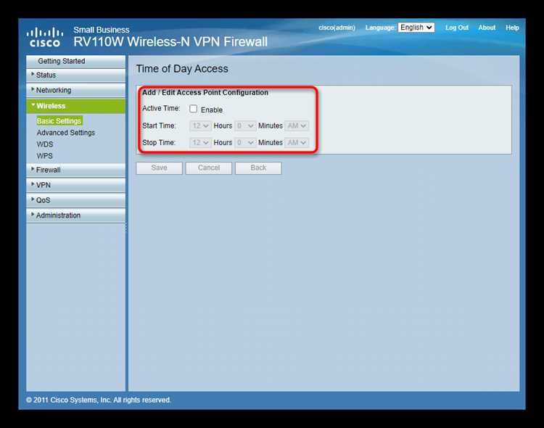This screenshot has height=428, width=544.
Task: Open the Start Time AM/PM dropdown
Action: [x=297, y=125]
